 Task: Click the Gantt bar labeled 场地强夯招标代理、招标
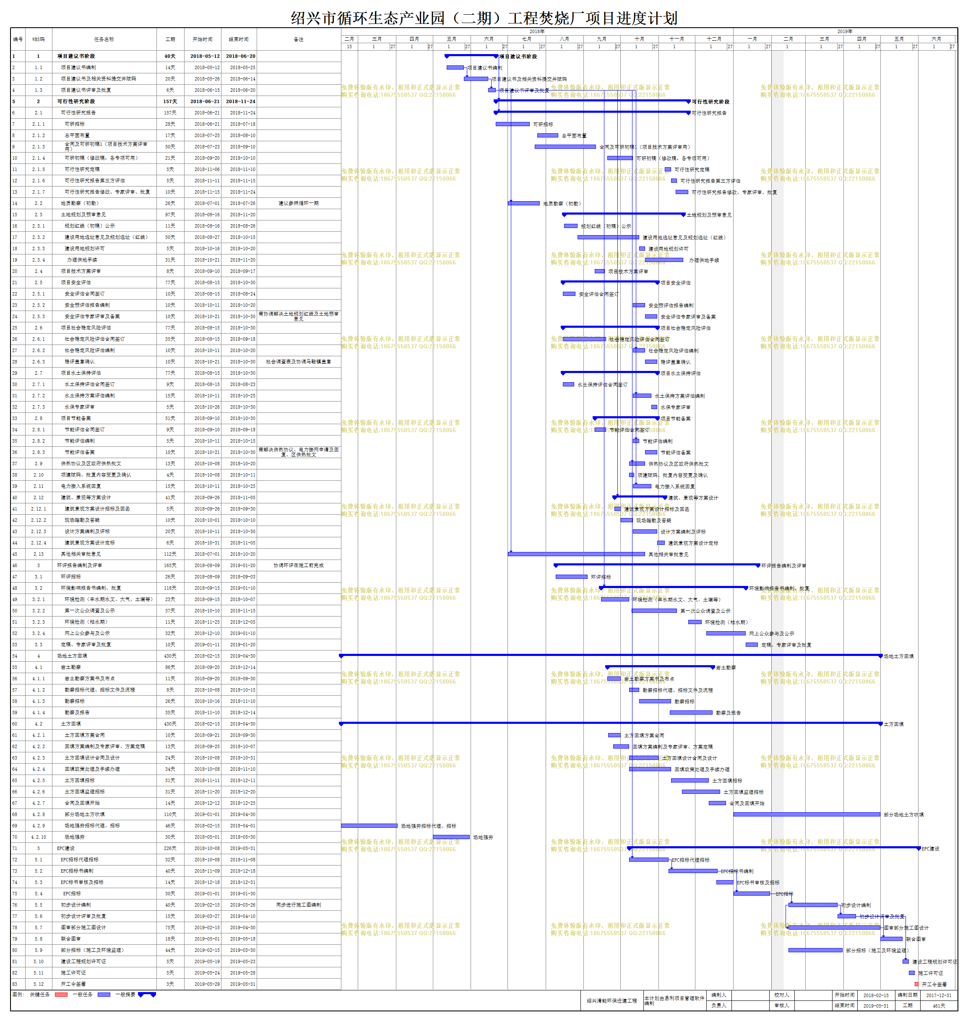coord(369,826)
